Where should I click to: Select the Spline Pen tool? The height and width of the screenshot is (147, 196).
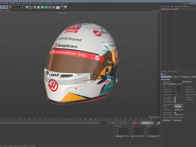pos(31,7)
